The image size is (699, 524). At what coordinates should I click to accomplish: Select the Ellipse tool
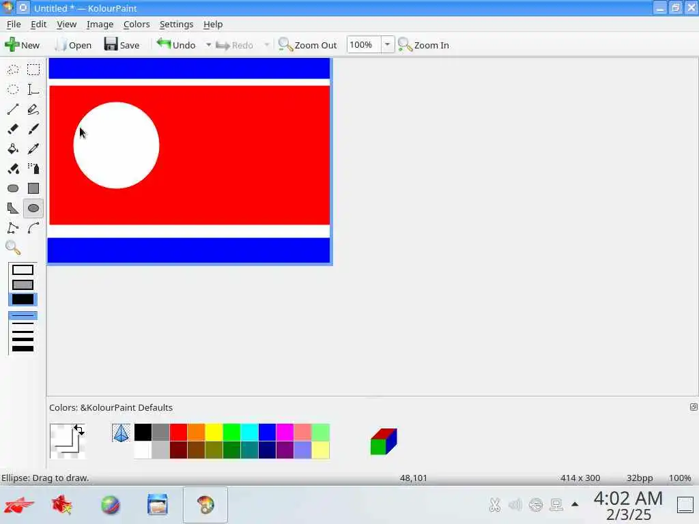tap(33, 208)
